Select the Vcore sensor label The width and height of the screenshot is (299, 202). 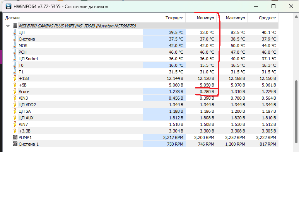click(24, 92)
